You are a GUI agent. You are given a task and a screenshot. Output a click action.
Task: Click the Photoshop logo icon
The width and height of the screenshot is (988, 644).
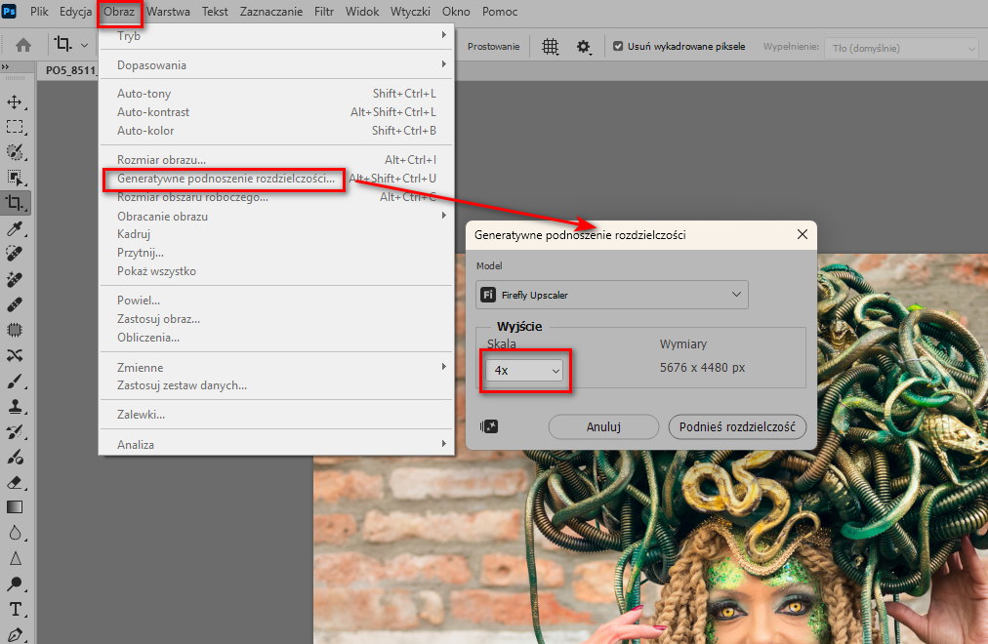tap(9, 12)
